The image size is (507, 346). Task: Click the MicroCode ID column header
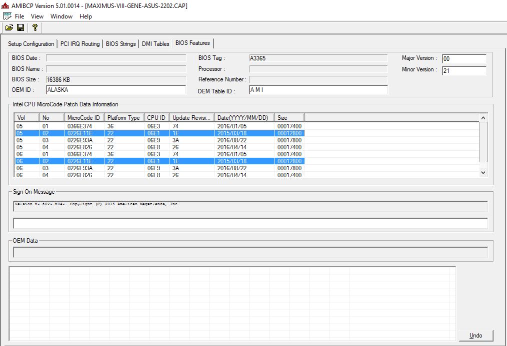coord(84,117)
